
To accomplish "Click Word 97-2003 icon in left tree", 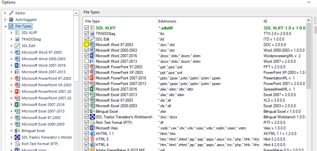I will coord(17,52).
